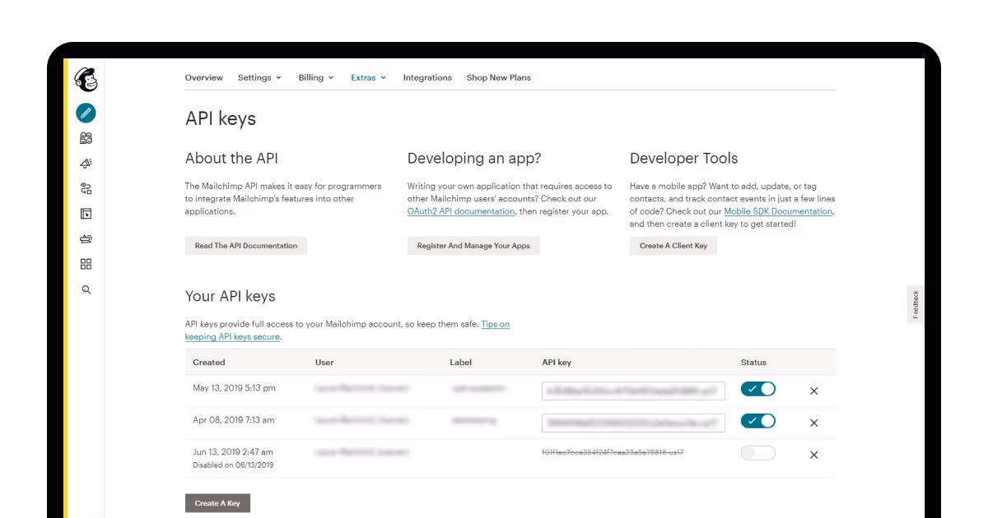Click the 'Jun 13, 2019 2:47 am' date cell

coord(233,452)
